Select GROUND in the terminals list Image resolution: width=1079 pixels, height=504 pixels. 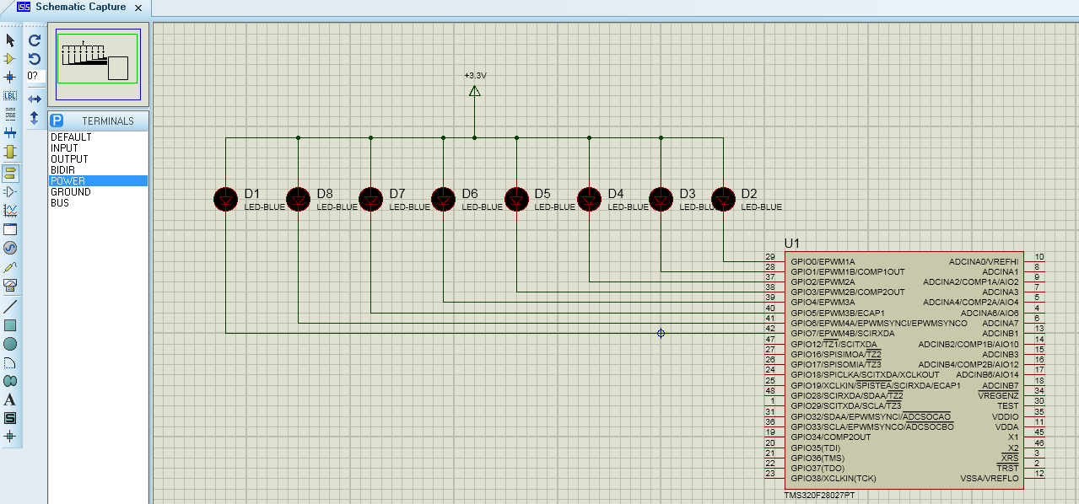click(71, 192)
